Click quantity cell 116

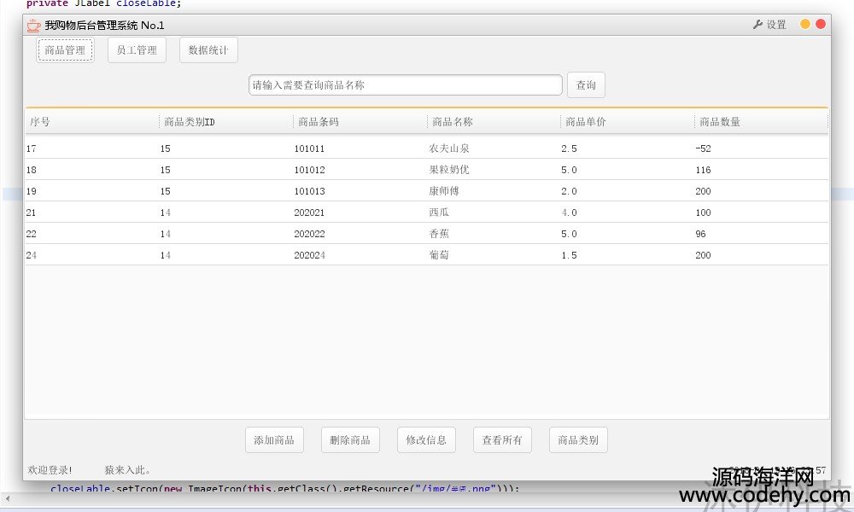(x=703, y=170)
